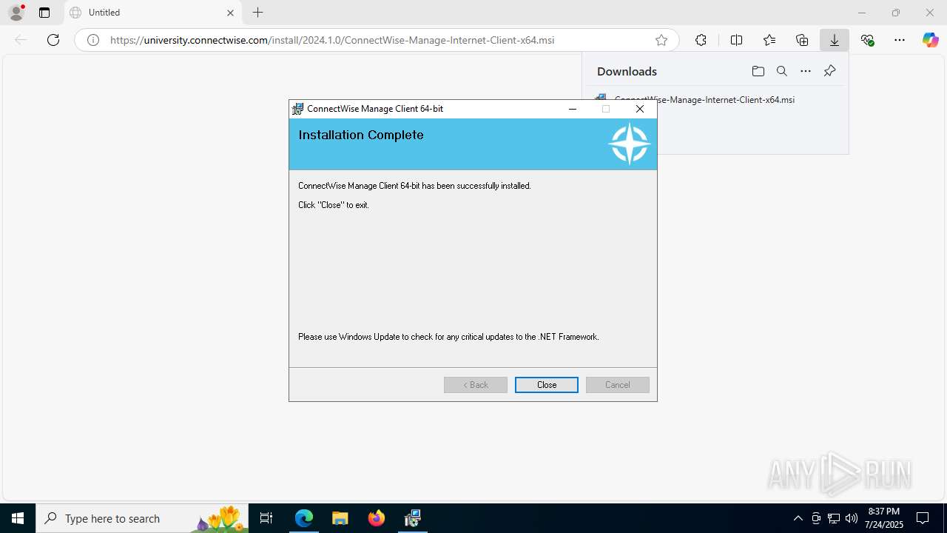Click the greyed-out Back button in installer
Viewport: 947px width, 533px height.
tap(476, 385)
